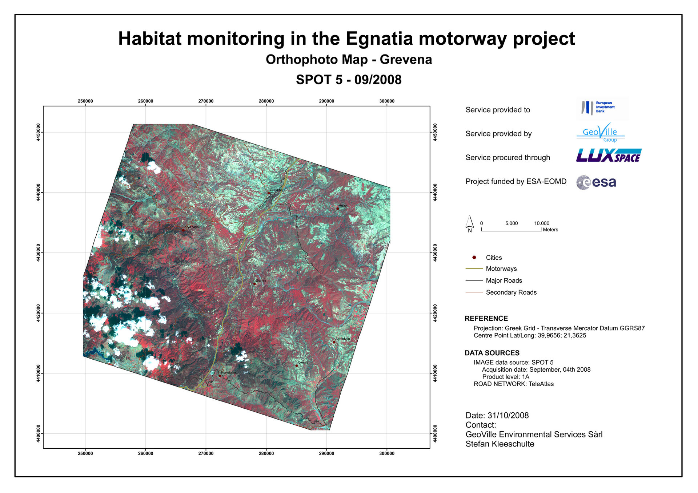This screenshot has width=698, height=493.
Task: Click the north arrow symbol
Action: pos(470,224)
